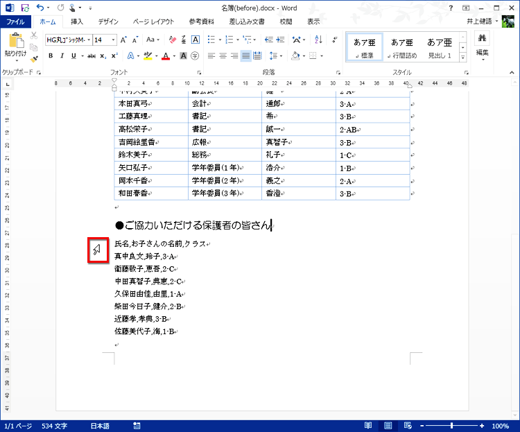520x432 pixels.
Task: Center align the paragraph
Action: [x=223, y=55]
